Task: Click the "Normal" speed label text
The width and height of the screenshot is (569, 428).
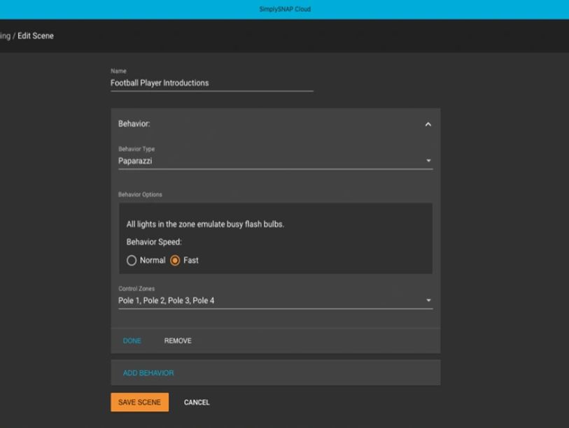Action: coord(153,260)
